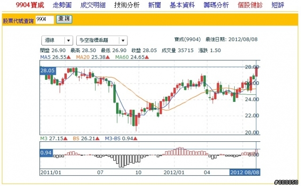Click the 2012 08/08 date marker
301x186 pixels.
coord(245,172)
